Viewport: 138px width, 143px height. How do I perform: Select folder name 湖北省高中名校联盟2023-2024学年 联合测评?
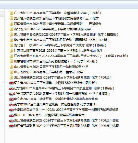point(66,35)
